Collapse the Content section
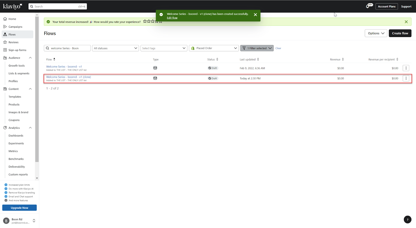Image resolution: width=416 pixels, height=228 pixels. [x=30, y=89]
